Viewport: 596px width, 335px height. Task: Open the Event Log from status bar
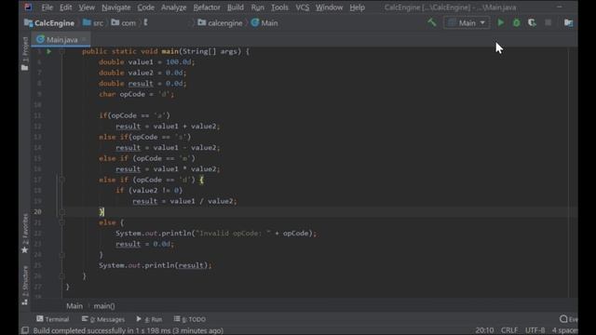[568, 319]
